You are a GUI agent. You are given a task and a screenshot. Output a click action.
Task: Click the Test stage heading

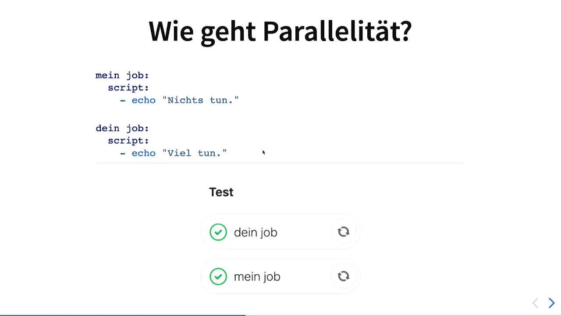click(221, 192)
